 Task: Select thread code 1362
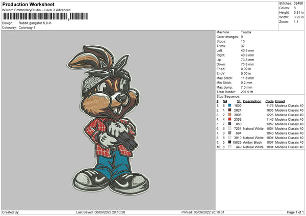(270, 124)
